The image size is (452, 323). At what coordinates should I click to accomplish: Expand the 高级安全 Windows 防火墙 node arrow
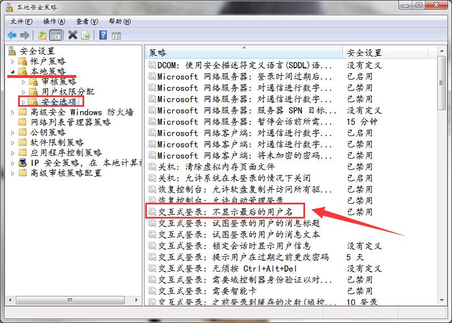12,112
